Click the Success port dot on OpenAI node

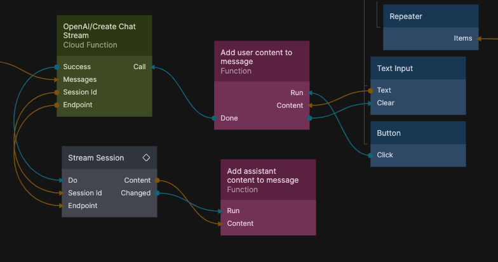(57, 67)
